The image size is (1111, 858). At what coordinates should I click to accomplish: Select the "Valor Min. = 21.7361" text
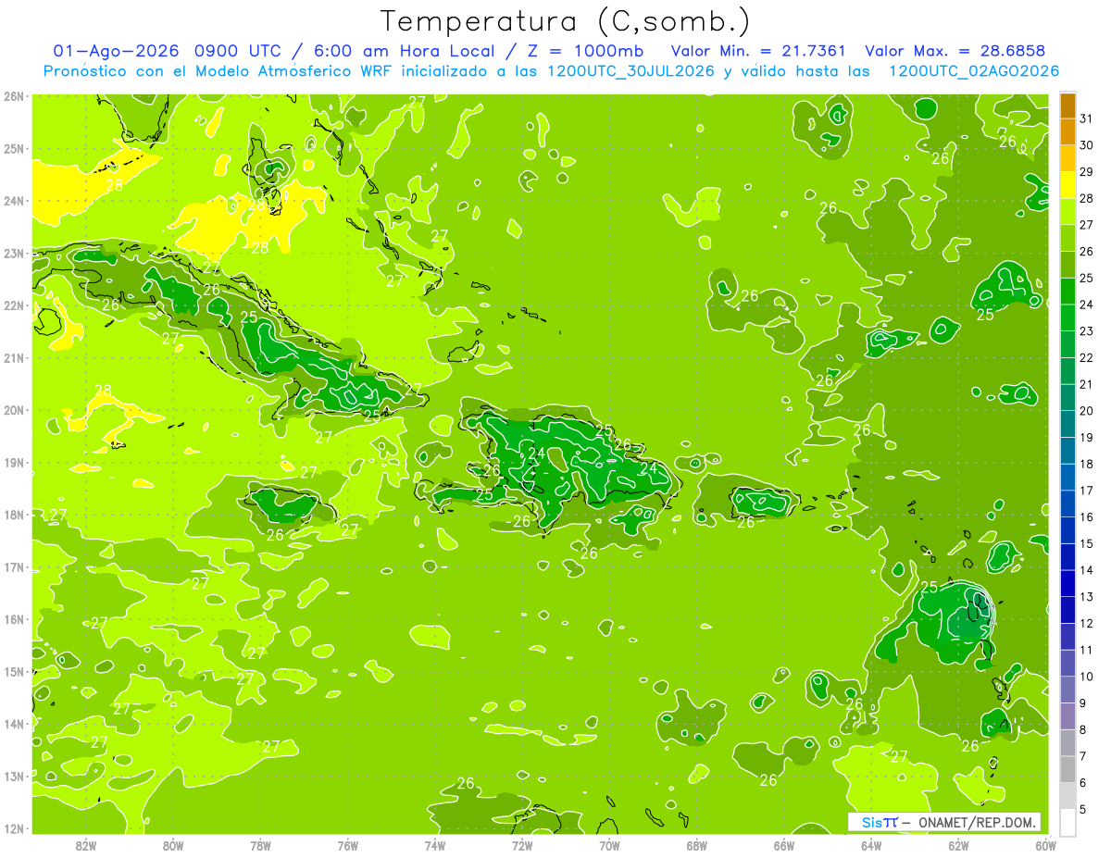coord(758,50)
